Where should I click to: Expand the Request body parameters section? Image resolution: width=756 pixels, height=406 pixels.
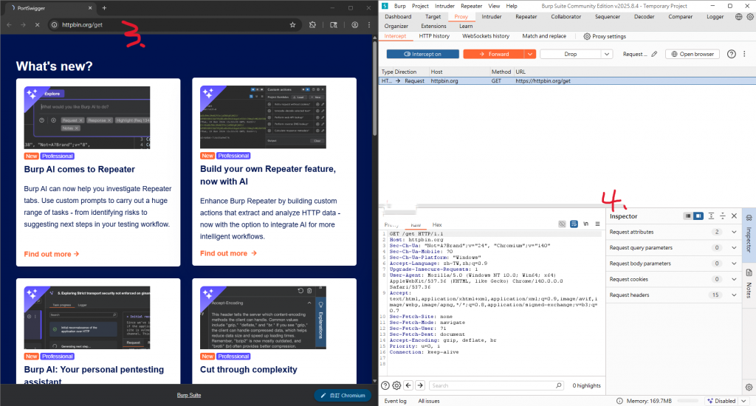(734, 264)
